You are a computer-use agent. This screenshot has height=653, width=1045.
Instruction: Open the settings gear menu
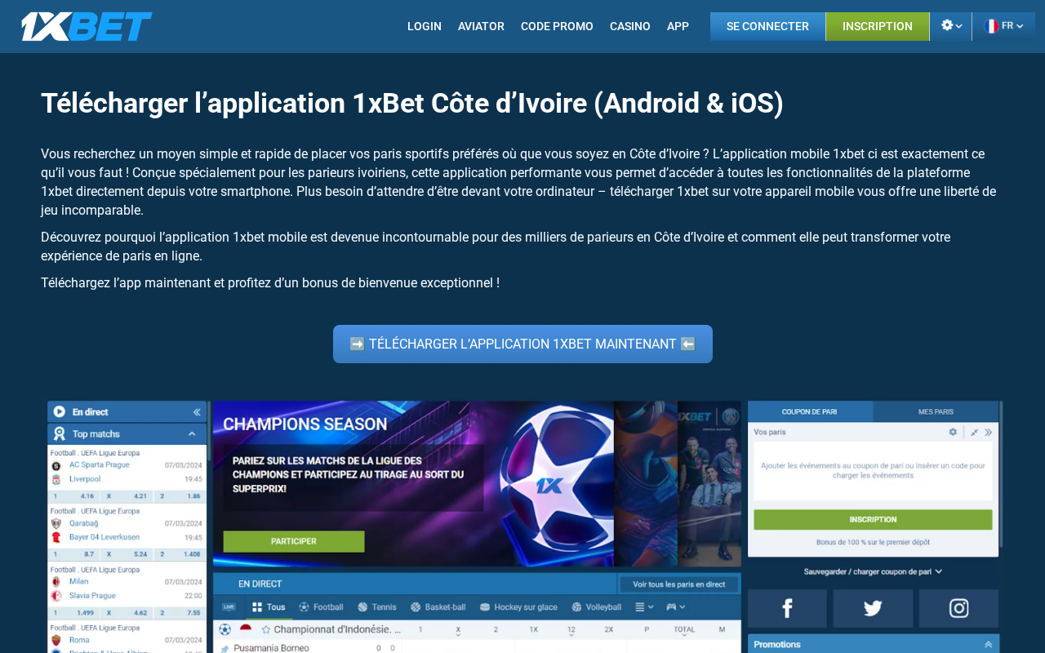[x=951, y=26]
